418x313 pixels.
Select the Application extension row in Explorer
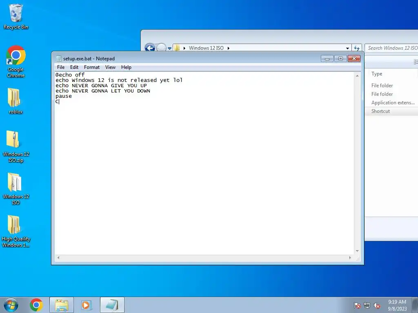(391, 103)
